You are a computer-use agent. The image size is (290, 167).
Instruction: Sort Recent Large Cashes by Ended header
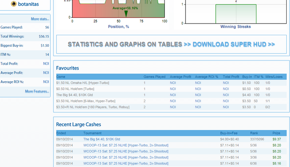tap(61, 133)
